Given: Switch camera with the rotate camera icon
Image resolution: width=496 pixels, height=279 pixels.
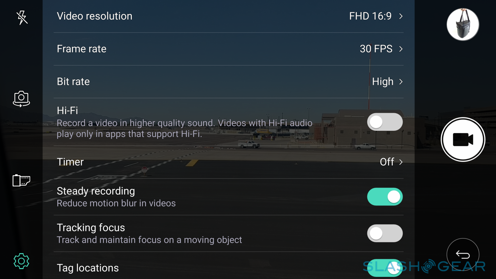Looking at the screenshot, I should point(21,99).
